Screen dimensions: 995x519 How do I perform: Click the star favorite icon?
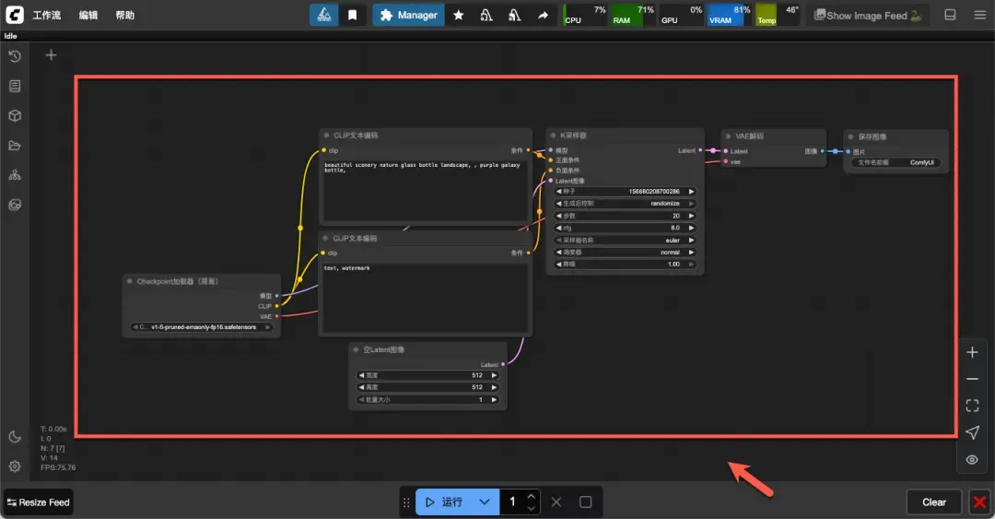458,15
